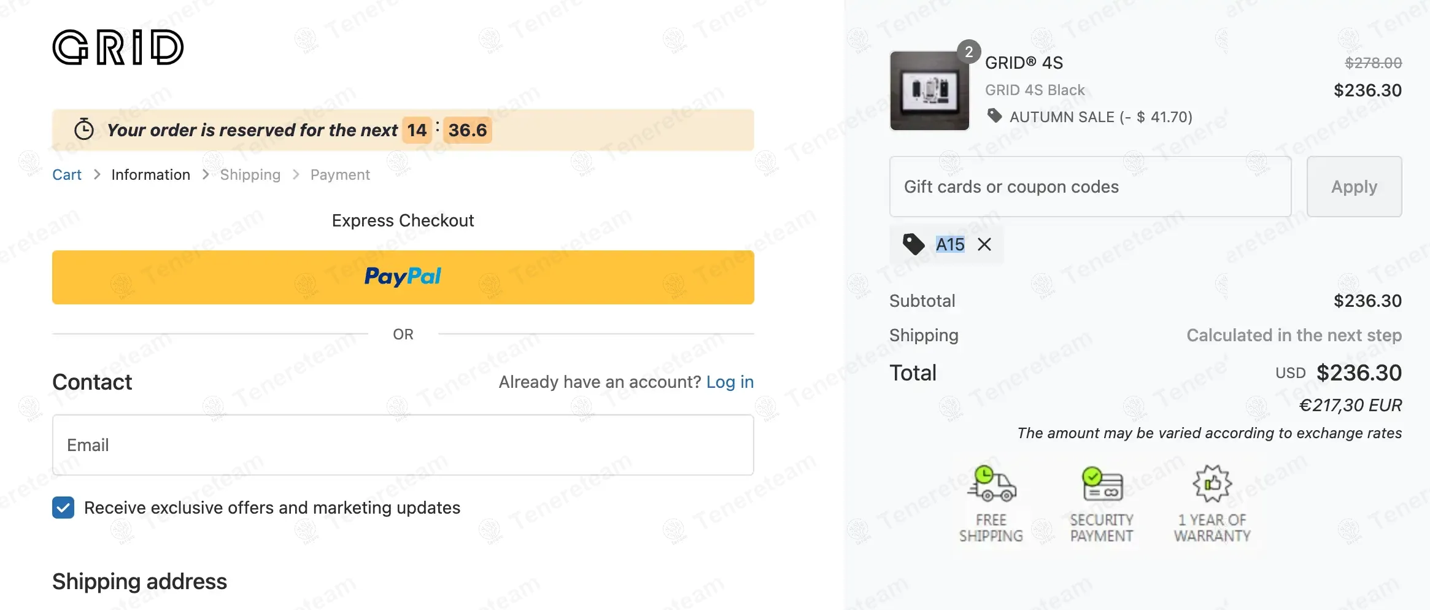Click the Free Shipping truck icon
Screen dimensions: 1430x610
tap(991, 484)
